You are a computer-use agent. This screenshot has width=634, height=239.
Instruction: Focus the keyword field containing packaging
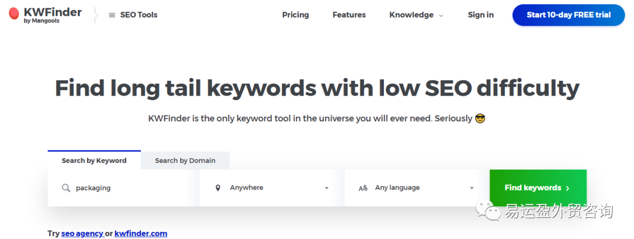[123, 187]
